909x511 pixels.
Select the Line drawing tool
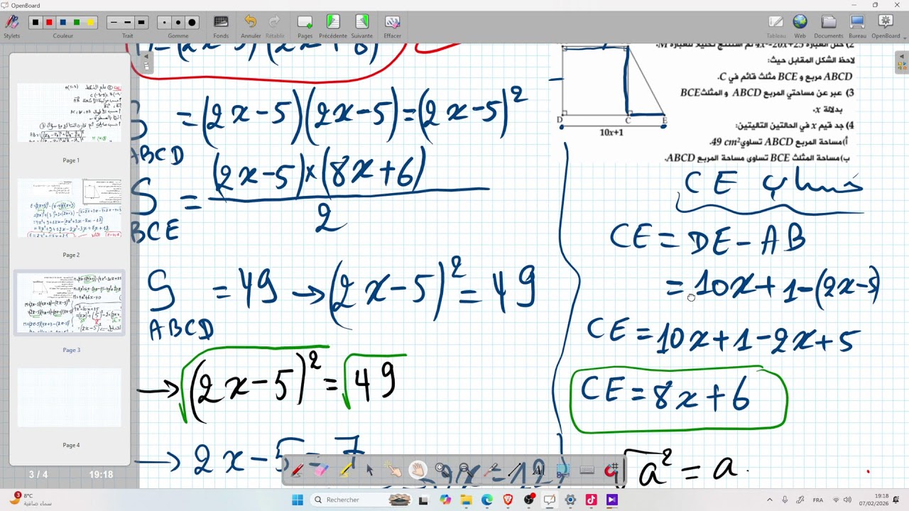tap(514, 470)
